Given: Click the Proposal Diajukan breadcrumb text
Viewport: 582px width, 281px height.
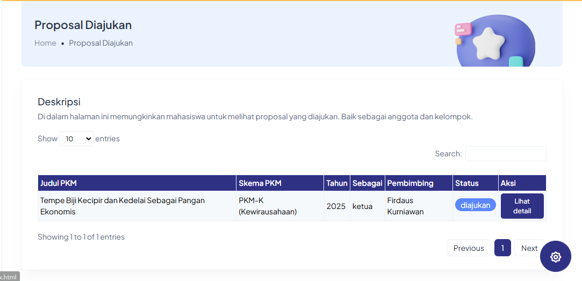Looking at the screenshot, I should point(100,43).
